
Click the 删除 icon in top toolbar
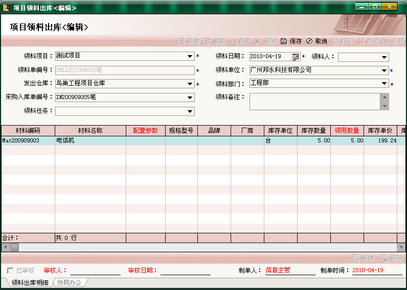pyautogui.click(x=258, y=41)
